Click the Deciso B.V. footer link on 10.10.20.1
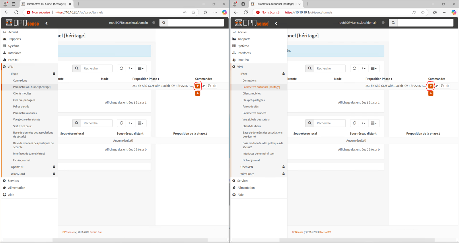This screenshot has width=459, height=243. pyautogui.click(x=96, y=232)
